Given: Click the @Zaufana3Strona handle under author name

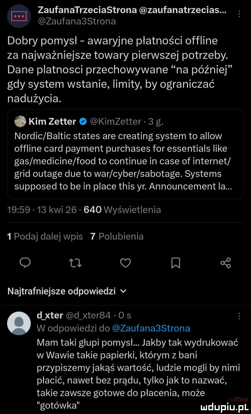Looking at the screenshot, I should click(x=76, y=21).
